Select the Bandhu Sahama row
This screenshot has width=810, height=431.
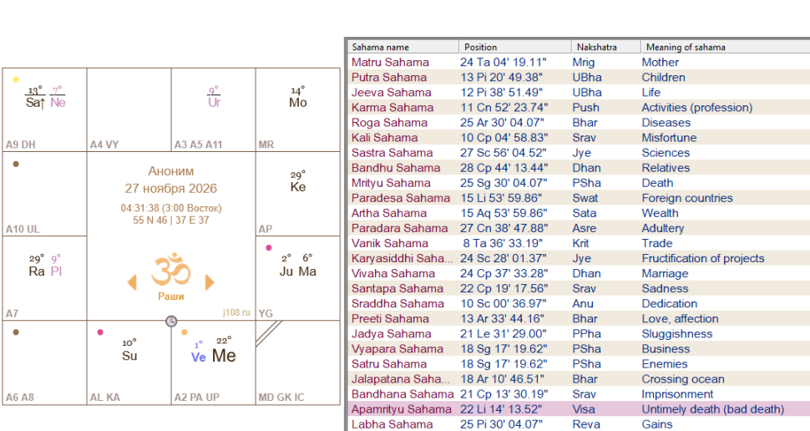coord(579,167)
